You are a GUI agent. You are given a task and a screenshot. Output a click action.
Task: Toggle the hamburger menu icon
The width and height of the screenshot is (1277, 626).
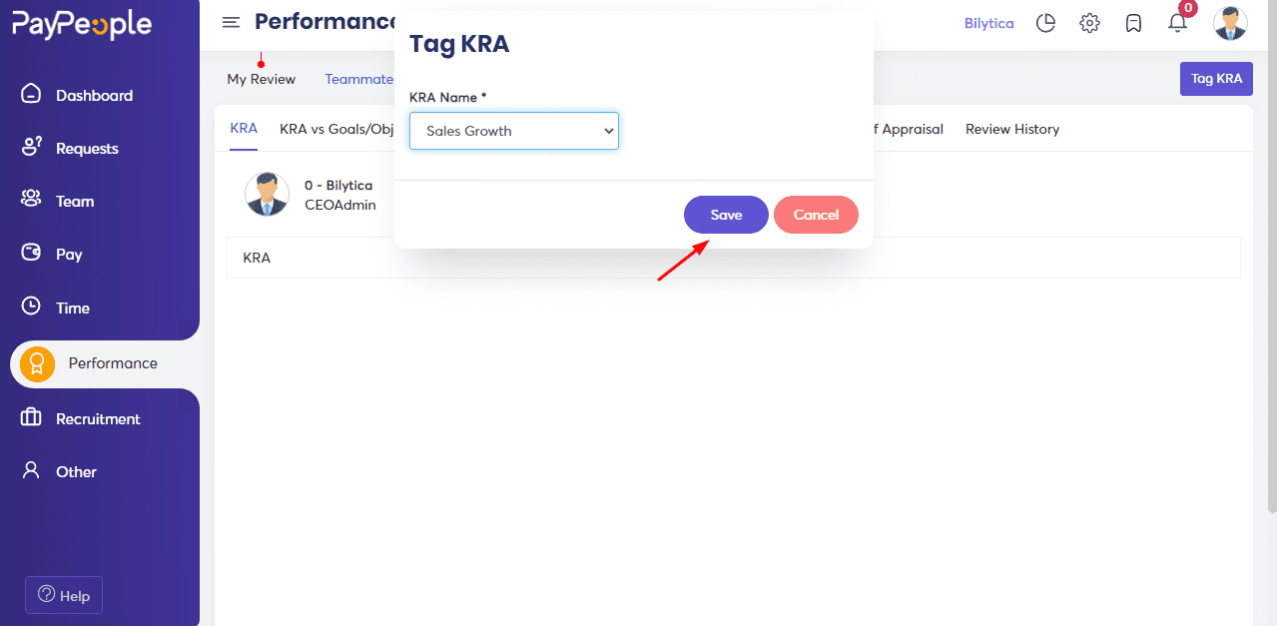(x=231, y=22)
